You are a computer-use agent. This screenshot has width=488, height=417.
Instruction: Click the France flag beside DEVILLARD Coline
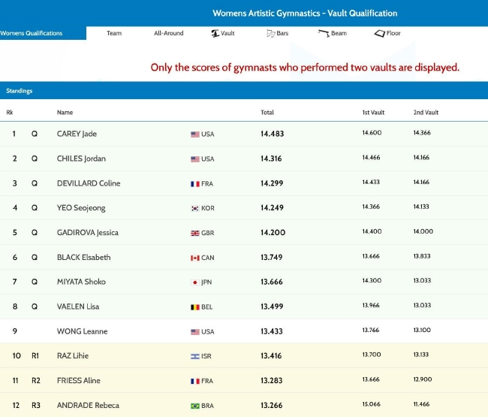[195, 184]
